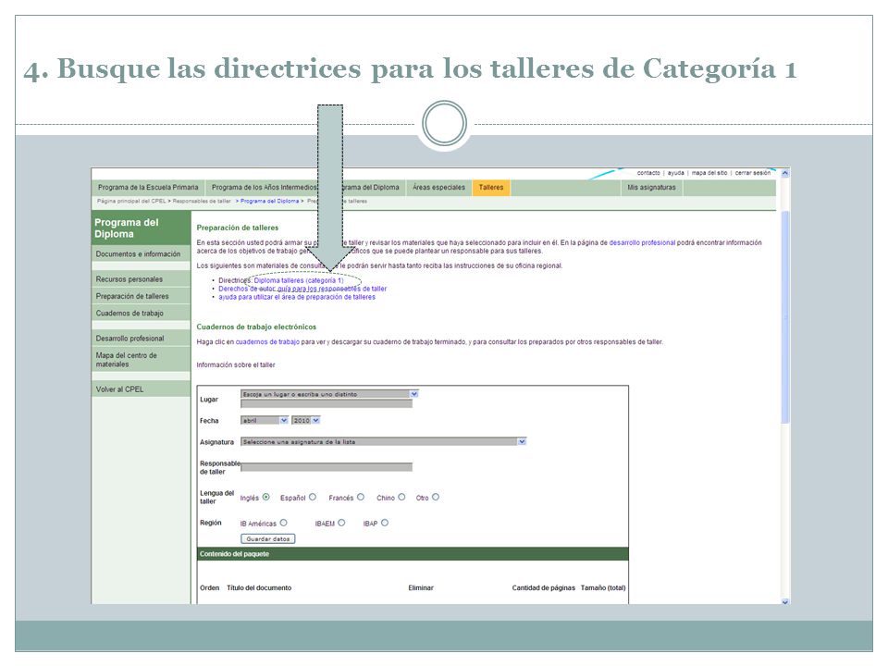
Task: Open Documentos e información sidebar item
Action: tap(141, 253)
